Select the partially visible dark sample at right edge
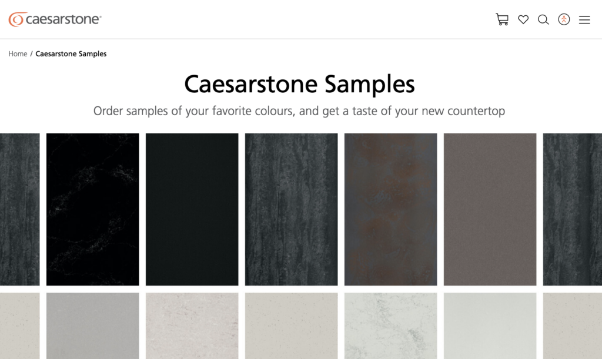602x359 pixels. [573, 209]
